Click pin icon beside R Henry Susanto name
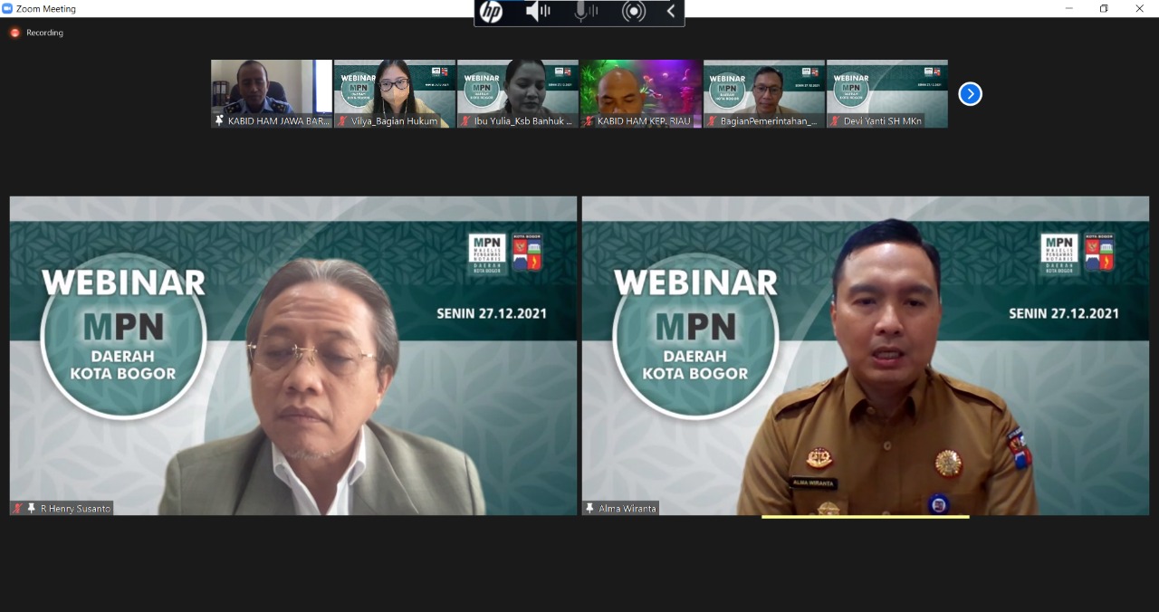The image size is (1159, 612). (32, 509)
